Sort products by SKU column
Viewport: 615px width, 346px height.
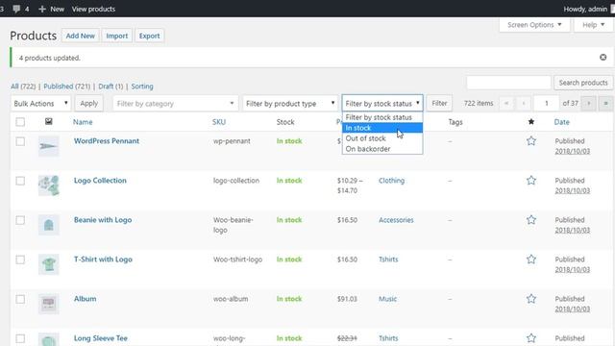(219, 122)
